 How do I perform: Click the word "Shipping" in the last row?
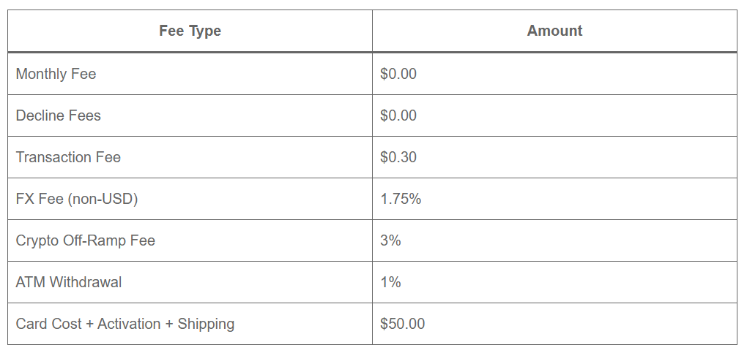pos(206,324)
